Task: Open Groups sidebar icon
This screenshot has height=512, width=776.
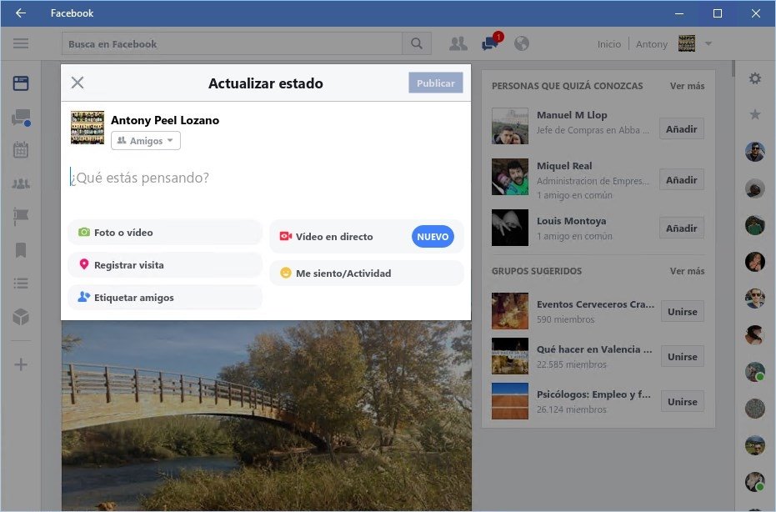Action: (21, 183)
